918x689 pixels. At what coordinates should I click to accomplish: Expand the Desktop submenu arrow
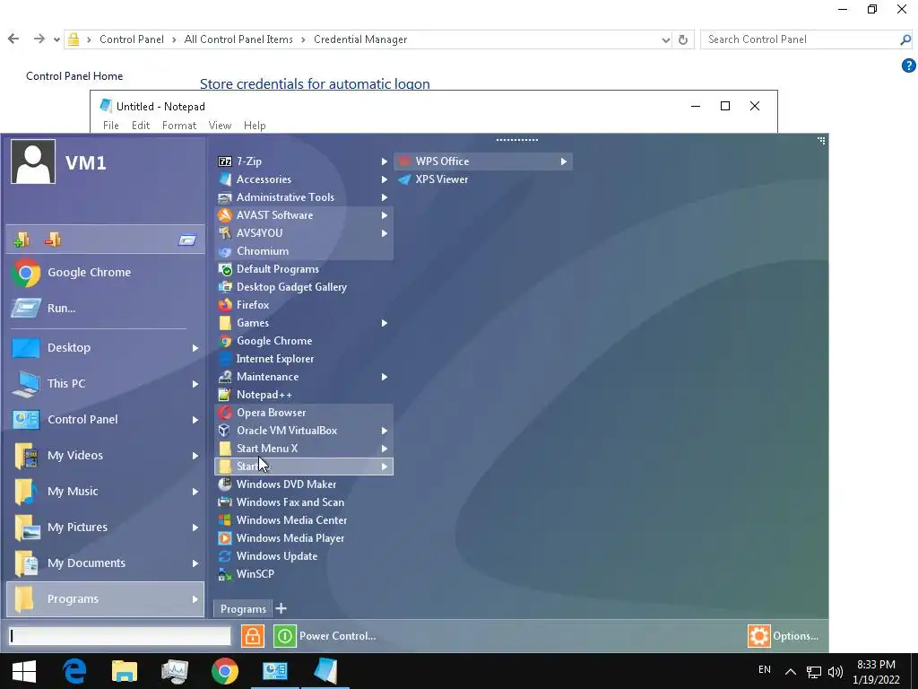coord(195,348)
